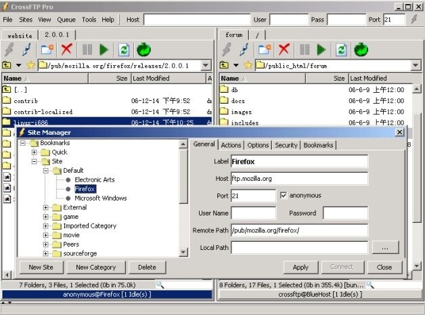
Task: Toggle the anonymous login checkbox
Action: pos(284,195)
